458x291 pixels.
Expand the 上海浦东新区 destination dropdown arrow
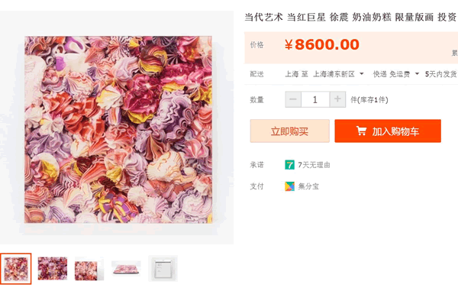click(x=362, y=74)
